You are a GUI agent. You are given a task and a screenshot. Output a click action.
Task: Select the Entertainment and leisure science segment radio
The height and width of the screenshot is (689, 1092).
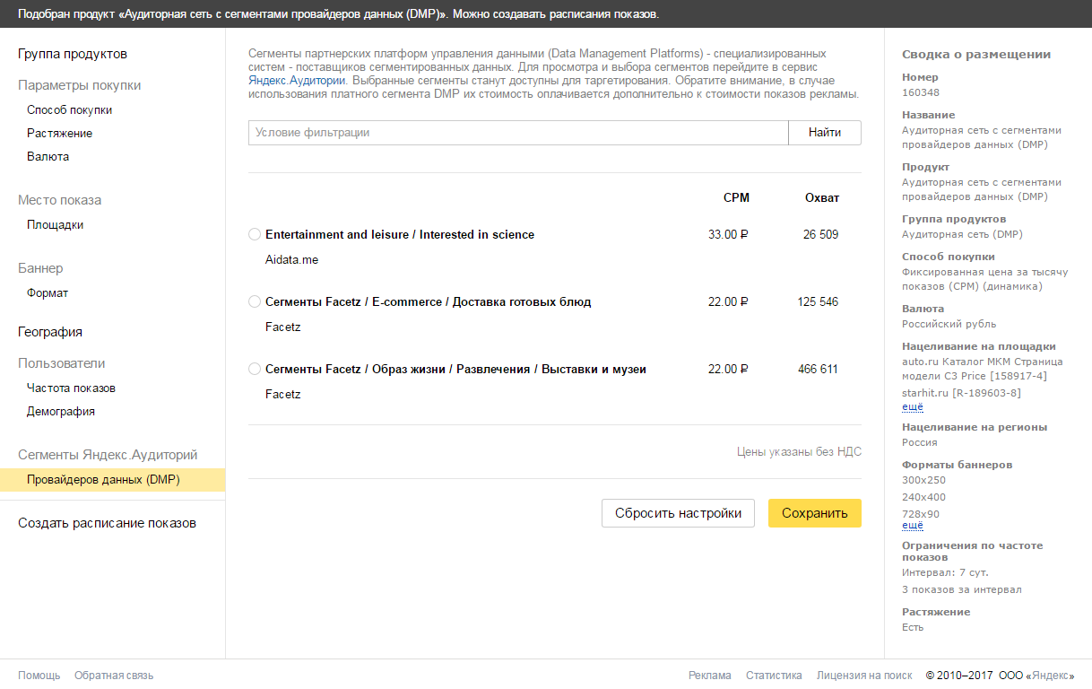tap(255, 235)
